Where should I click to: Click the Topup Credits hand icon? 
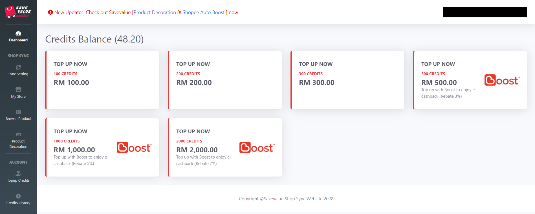point(18,174)
